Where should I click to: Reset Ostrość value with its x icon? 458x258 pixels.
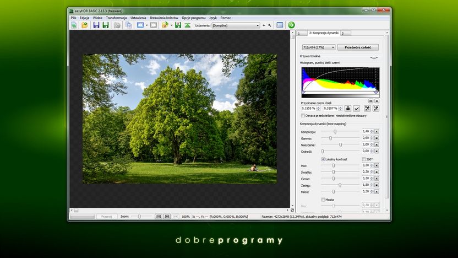point(377,151)
